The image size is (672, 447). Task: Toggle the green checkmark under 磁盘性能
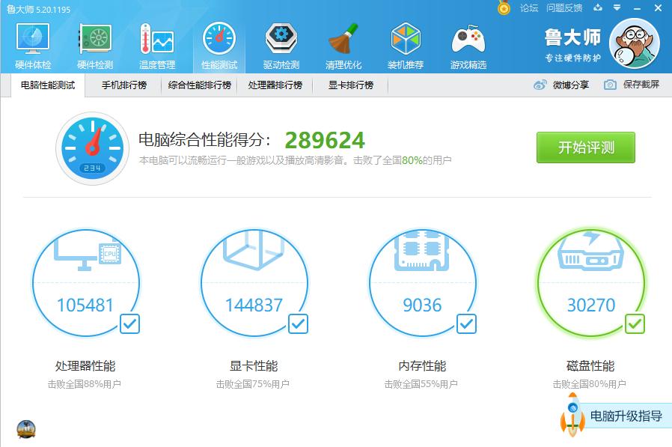(635, 324)
